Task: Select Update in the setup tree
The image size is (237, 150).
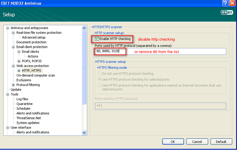Action: pyautogui.click(x=16, y=90)
